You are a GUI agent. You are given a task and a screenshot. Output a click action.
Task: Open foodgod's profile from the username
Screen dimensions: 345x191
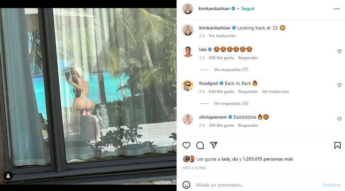[208, 83]
